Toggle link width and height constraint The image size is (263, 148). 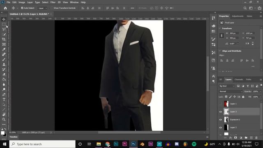point(221,36)
